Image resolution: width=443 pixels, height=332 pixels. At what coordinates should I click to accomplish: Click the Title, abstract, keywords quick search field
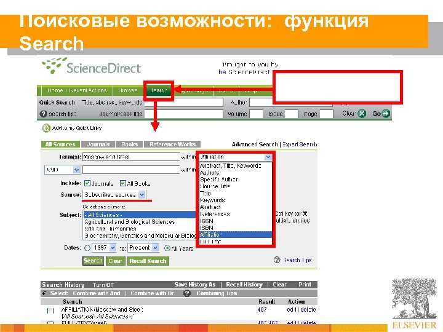[x=183, y=102]
